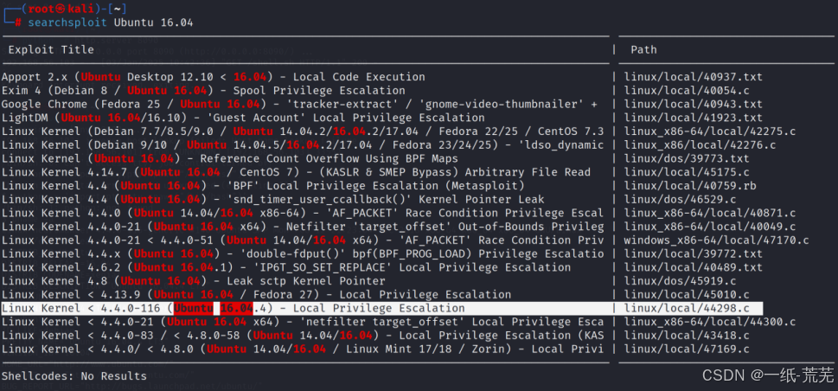Image resolution: width=838 pixels, height=391 pixels.
Task: Click path linux/local/39772.txt
Action: [694, 254]
